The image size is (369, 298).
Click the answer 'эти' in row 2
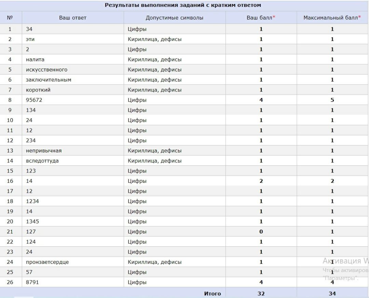tap(30, 39)
